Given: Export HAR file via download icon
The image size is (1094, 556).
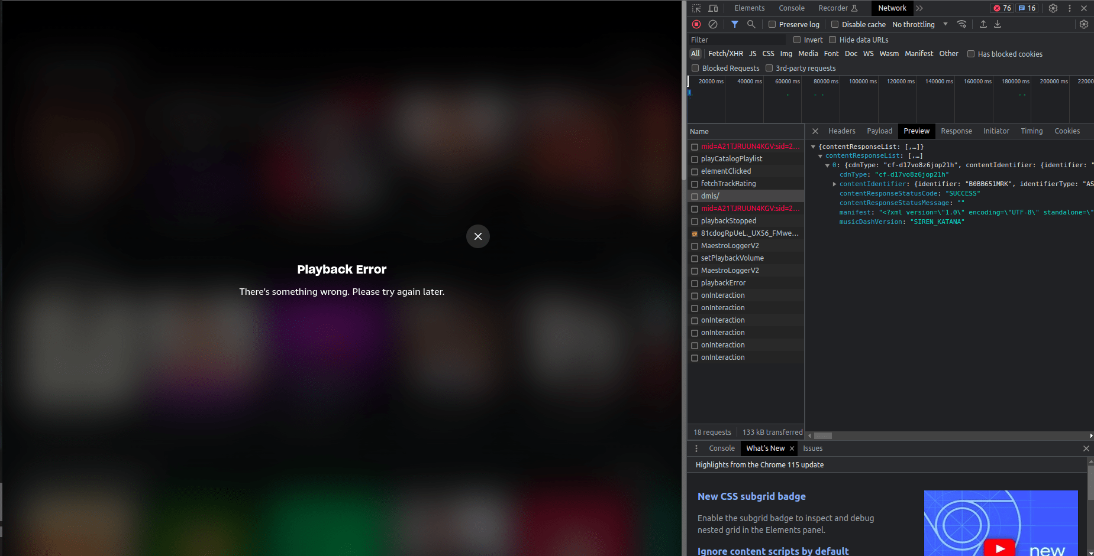Looking at the screenshot, I should pyautogui.click(x=998, y=24).
